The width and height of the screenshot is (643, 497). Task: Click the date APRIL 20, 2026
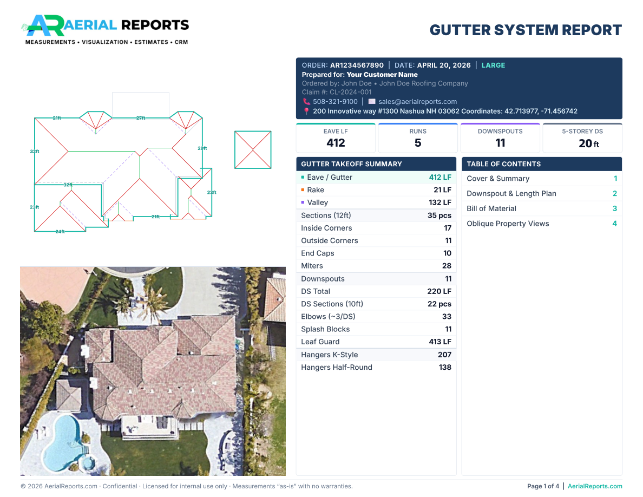click(x=444, y=65)
